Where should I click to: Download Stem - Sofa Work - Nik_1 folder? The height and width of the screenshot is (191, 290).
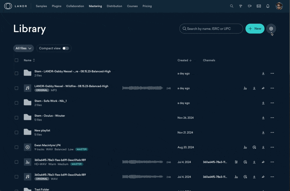pos(263,103)
